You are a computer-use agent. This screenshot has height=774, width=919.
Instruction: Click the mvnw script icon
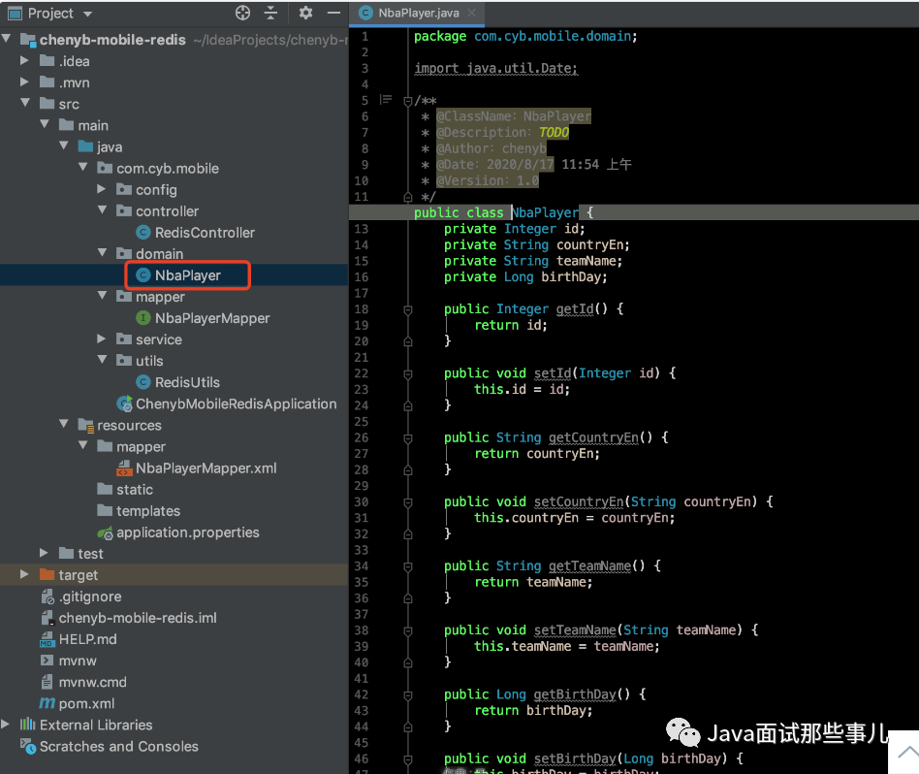click(x=48, y=661)
